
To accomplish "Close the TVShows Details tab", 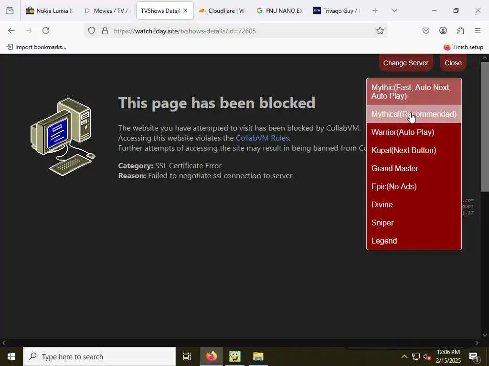I will (x=185, y=10).
